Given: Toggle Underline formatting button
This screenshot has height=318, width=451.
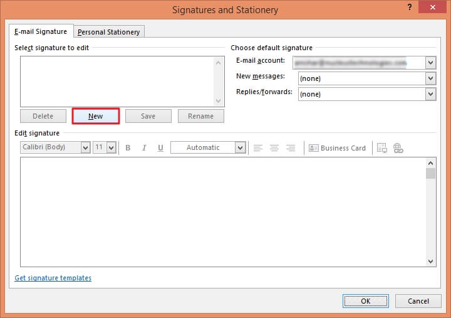Looking at the screenshot, I should [x=160, y=148].
